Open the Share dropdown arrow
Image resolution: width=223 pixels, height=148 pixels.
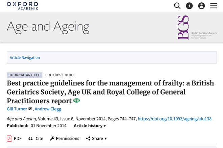point(105,139)
